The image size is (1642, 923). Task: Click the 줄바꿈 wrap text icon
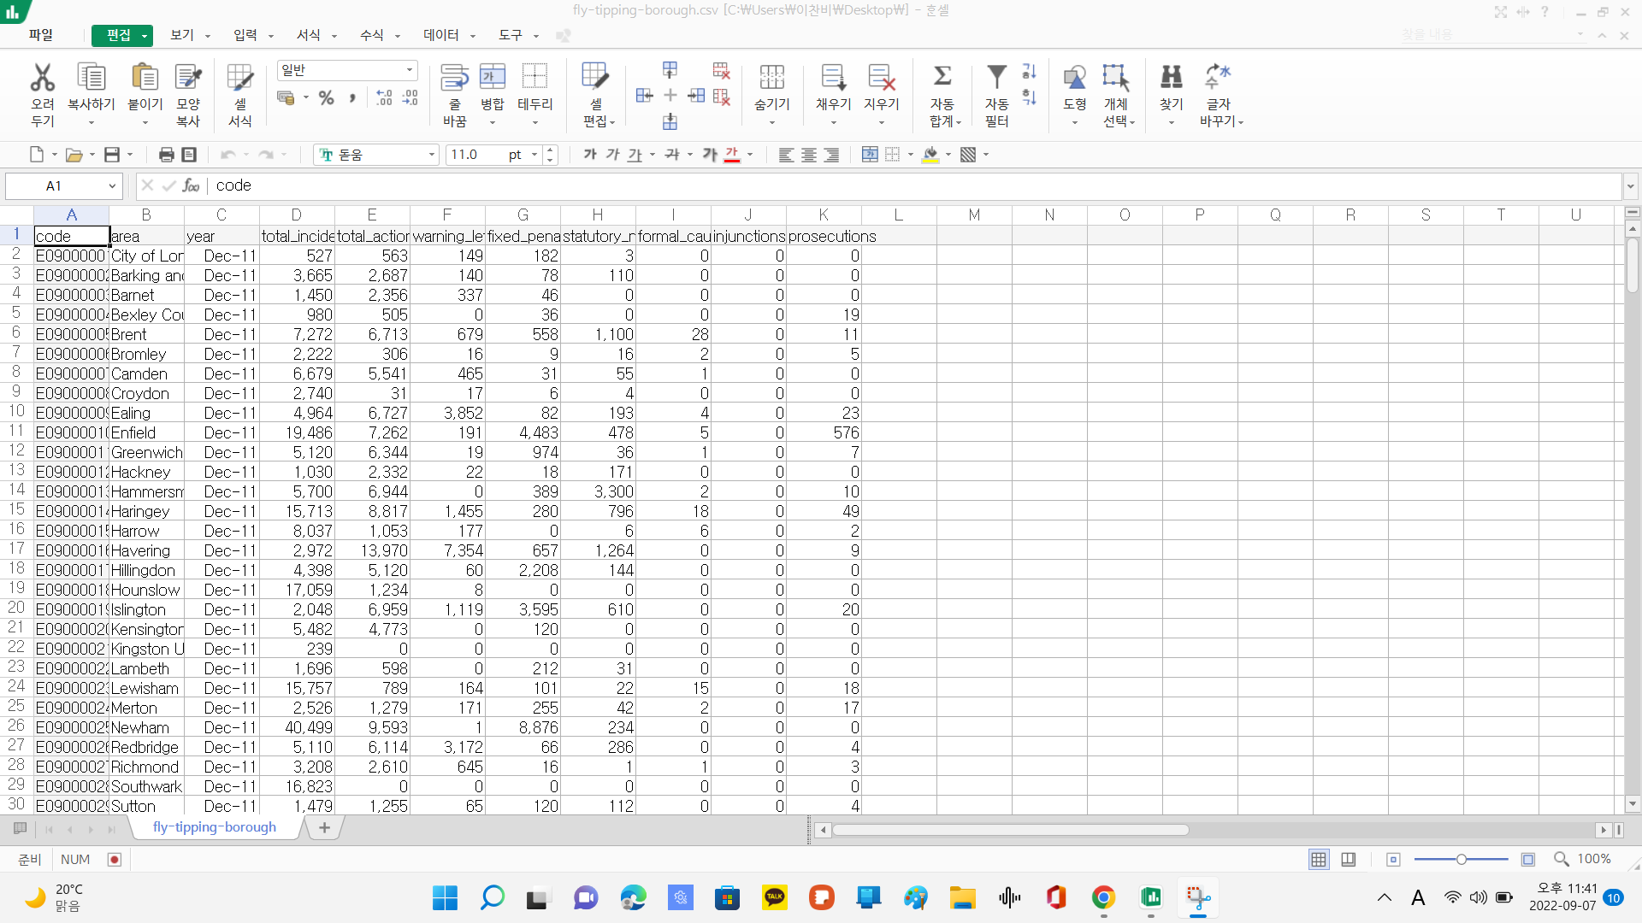pos(454,79)
